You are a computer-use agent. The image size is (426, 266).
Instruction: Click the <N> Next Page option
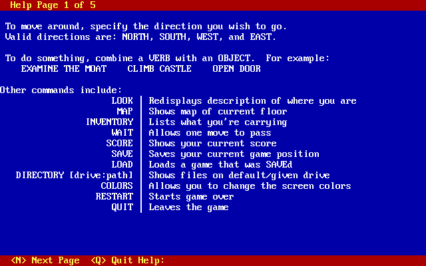[x=45, y=260]
